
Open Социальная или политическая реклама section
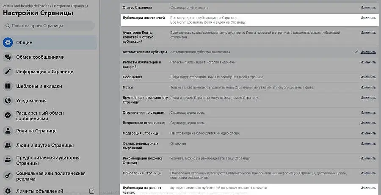point(50,176)
